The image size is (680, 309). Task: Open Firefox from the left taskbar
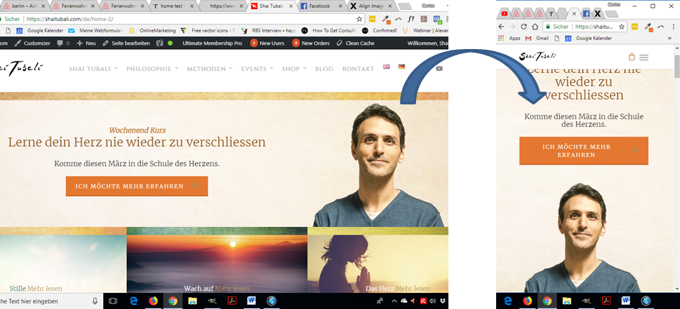click(x=153, y=301)
